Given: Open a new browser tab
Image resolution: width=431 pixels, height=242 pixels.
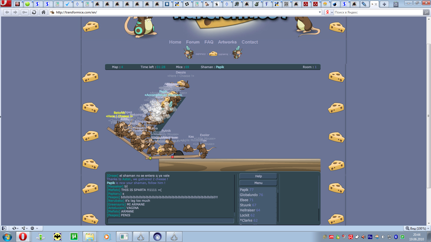Looking at the screenshot, I should 384,4.
